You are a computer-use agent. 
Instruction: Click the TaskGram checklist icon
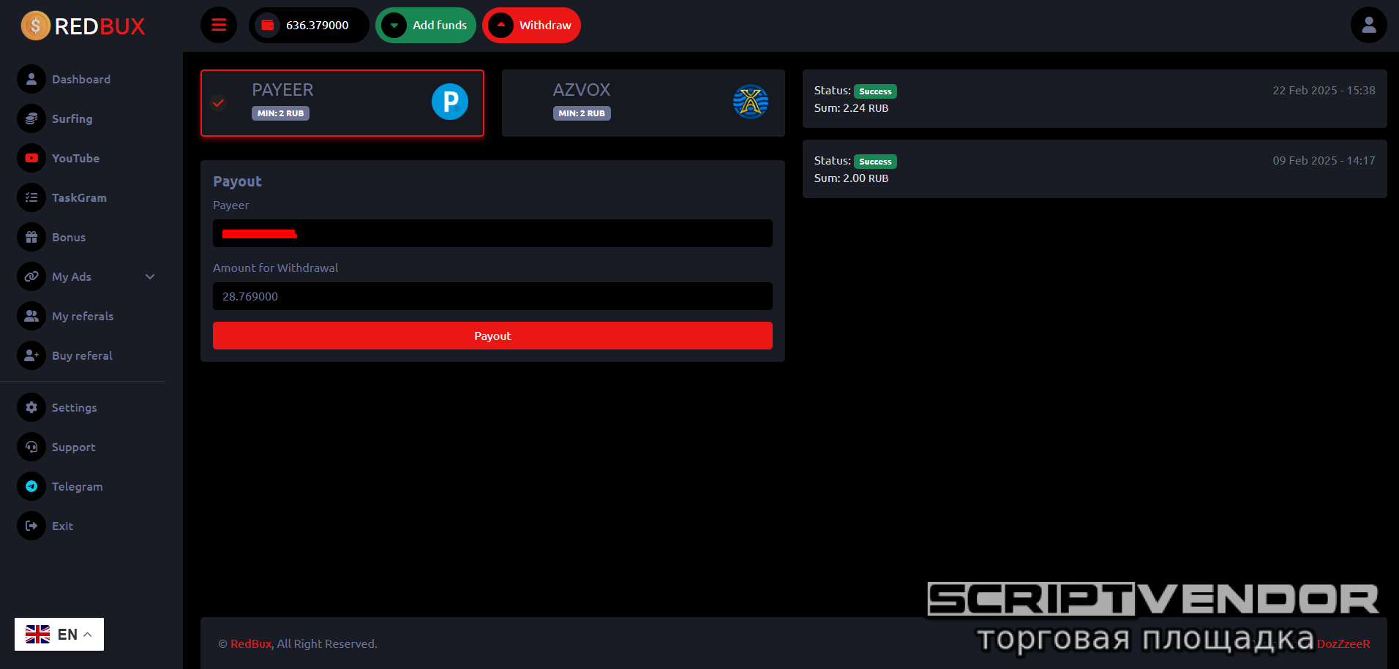[31, 197]
